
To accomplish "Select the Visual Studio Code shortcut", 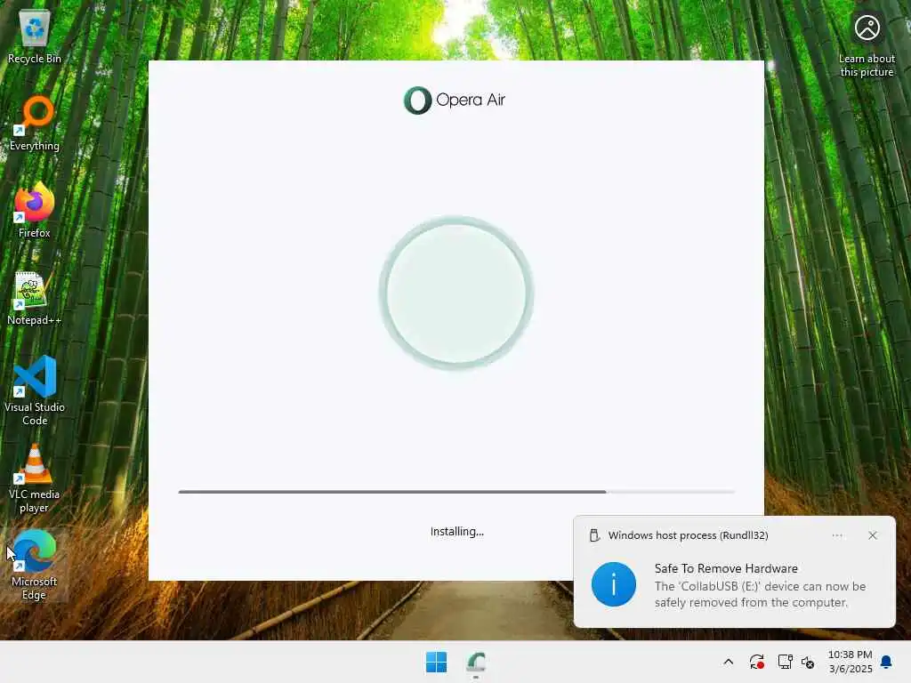I will tap(35, 390).
